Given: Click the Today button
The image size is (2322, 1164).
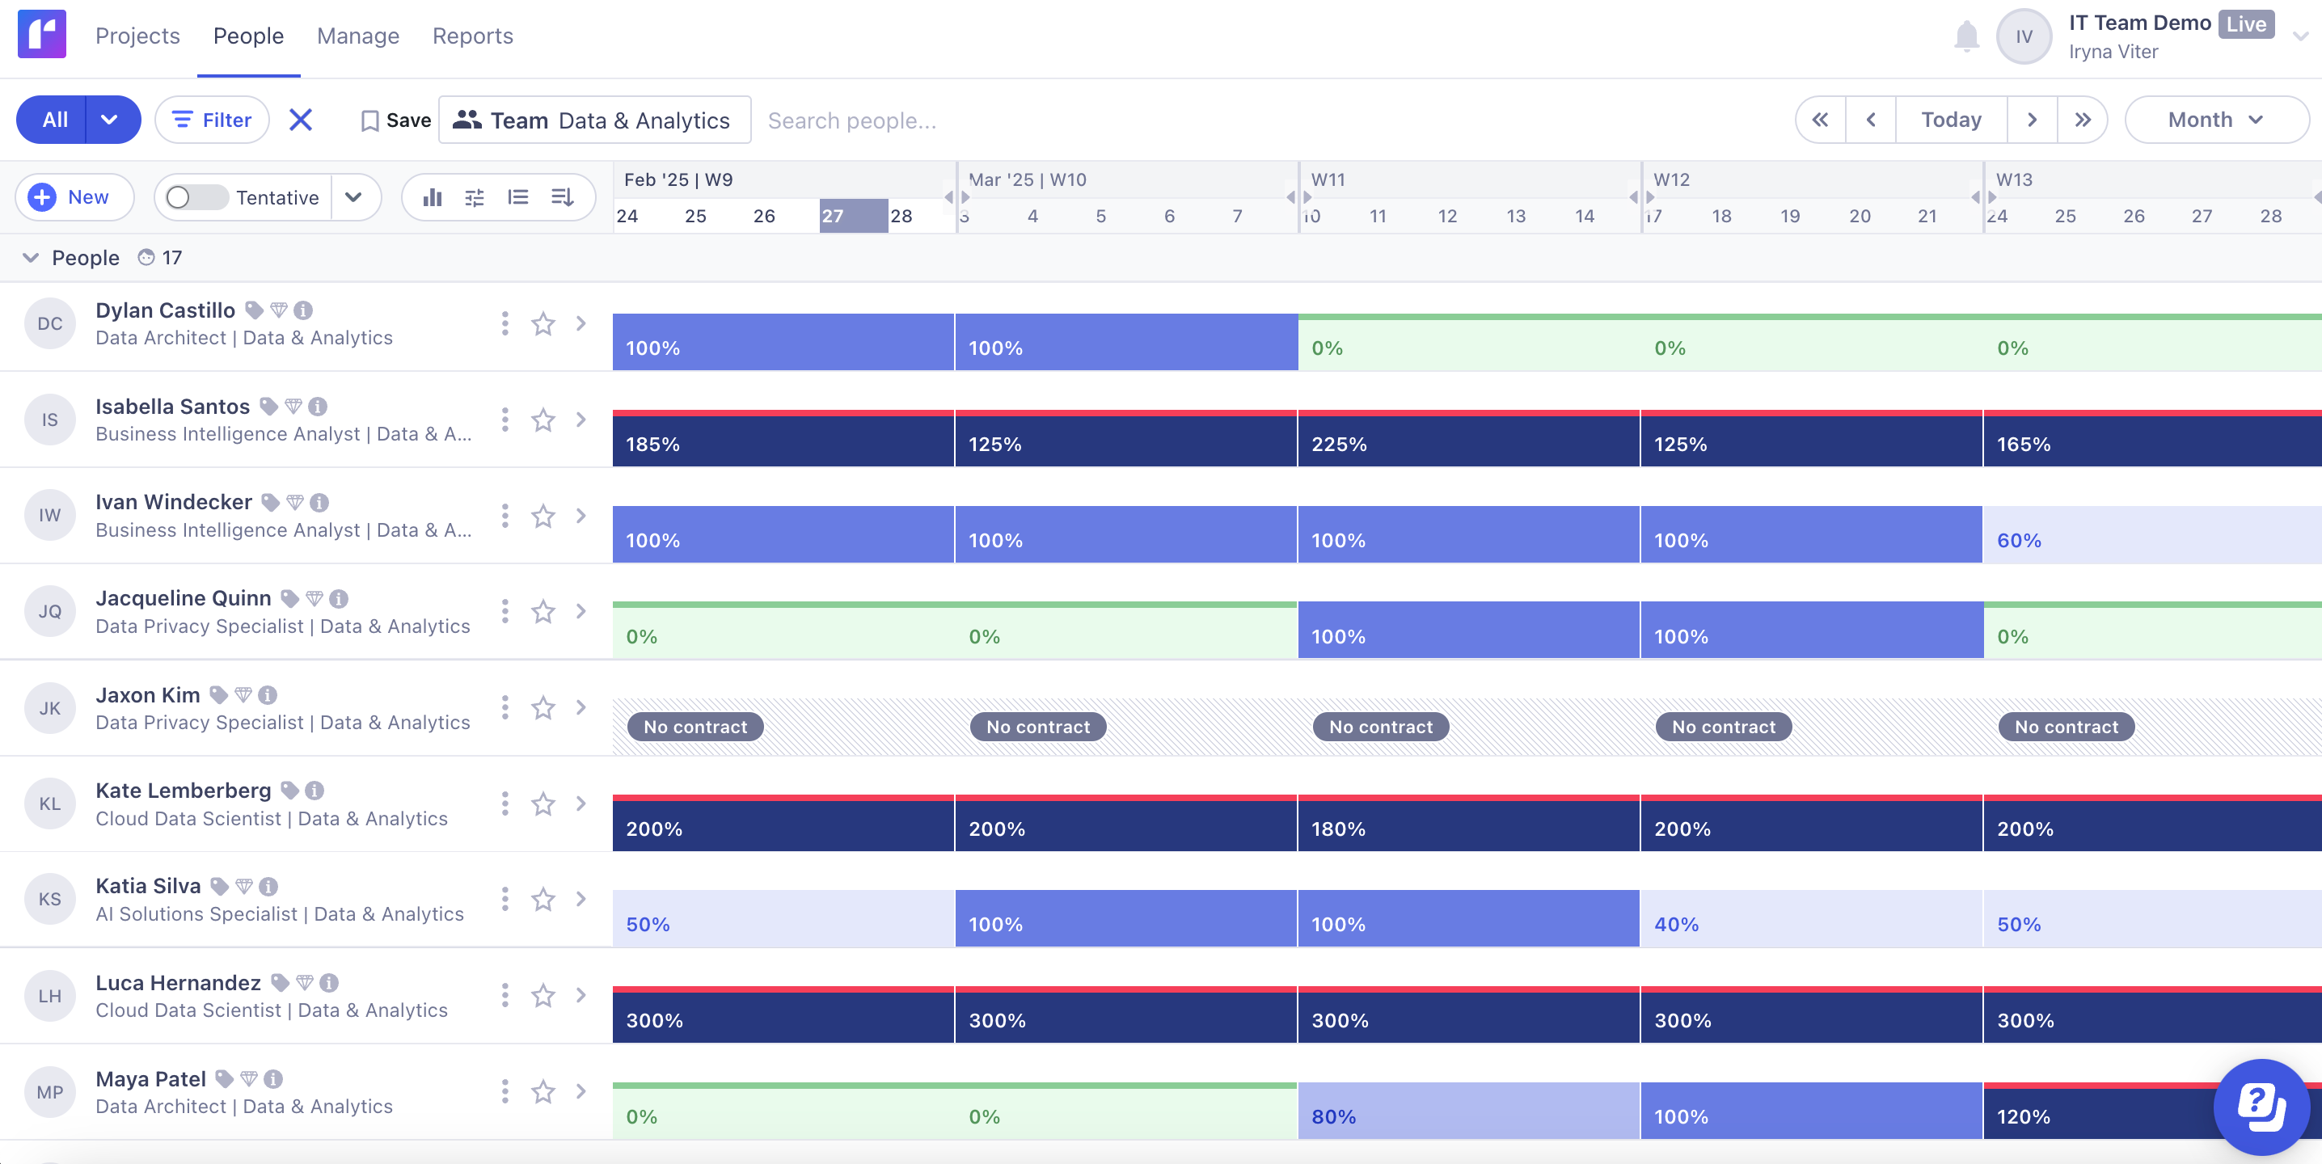Looking at the screenshot, I should coord(1951,119).
